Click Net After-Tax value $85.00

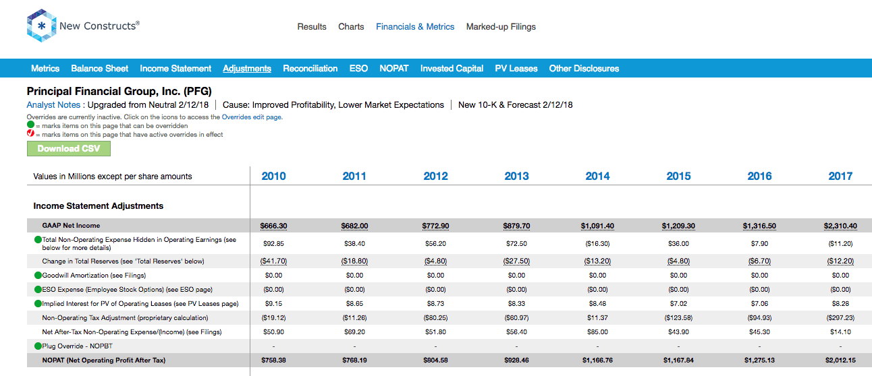click(597, 332)
